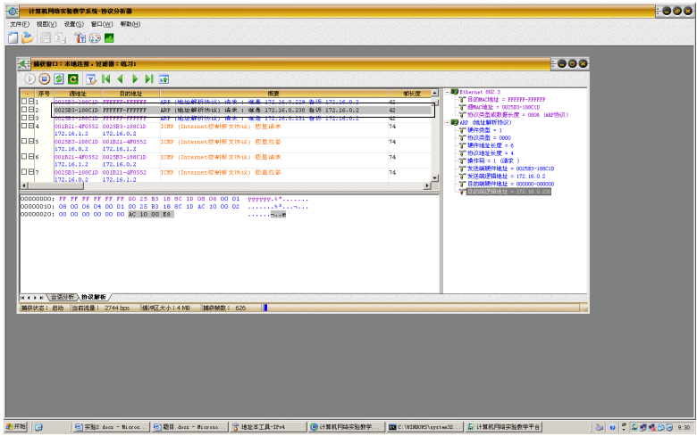Viewport: 697px width, 436px height.
Task: Check the first box of frame 2
Action: pos(24,110)
